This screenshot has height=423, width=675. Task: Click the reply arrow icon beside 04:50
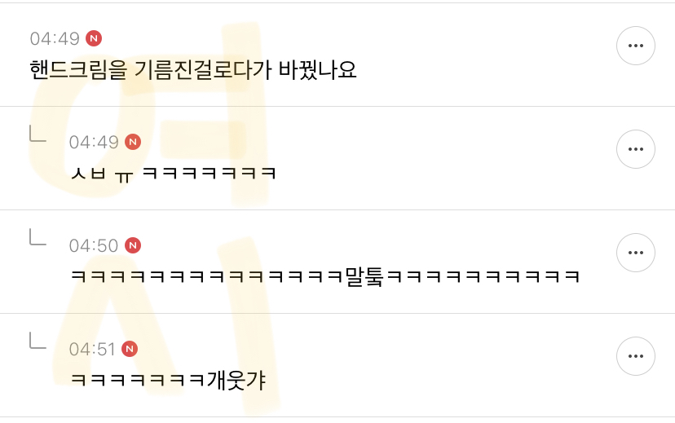point(37,237)
